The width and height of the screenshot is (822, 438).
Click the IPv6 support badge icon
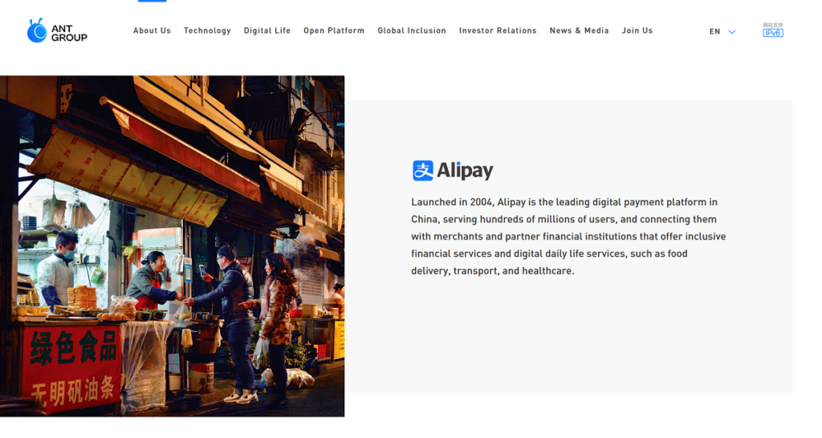[772, 30]
